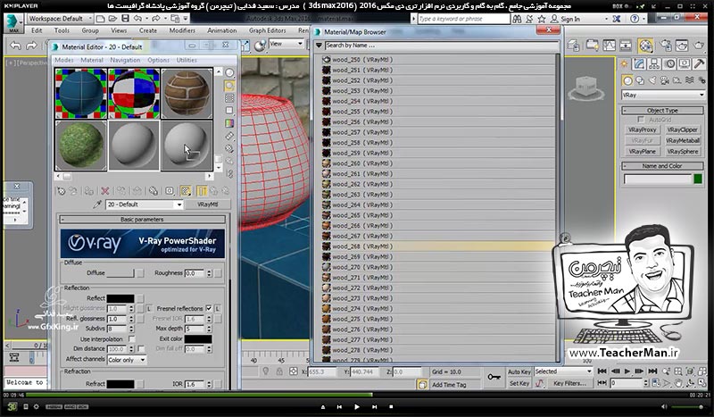Open the Utilities hammer panel tab
The image size is (714, 417).
click(699, 64)
